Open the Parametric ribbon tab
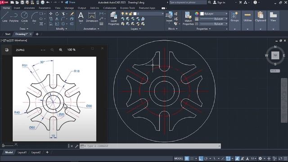Screen dimensions: 288x162 click(45, 8)
